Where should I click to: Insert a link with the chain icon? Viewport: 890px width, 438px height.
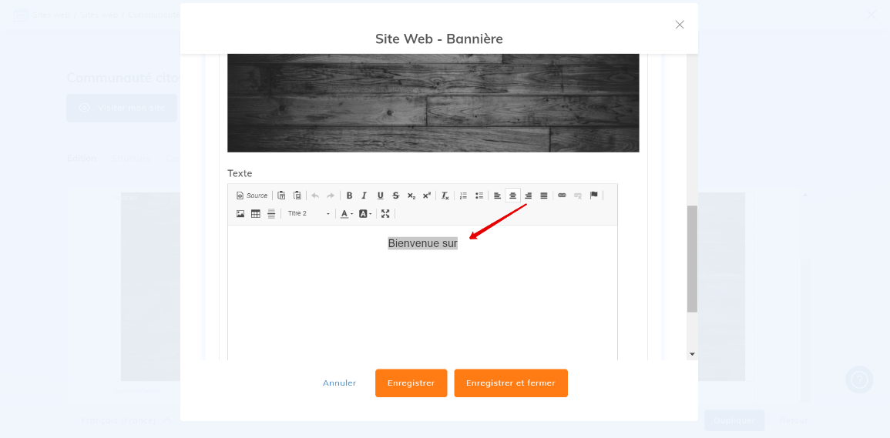pyautogui.click(x=562, y=196)
